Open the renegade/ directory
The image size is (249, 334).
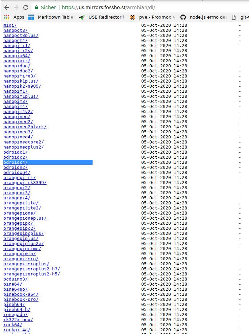coord(16,315)
